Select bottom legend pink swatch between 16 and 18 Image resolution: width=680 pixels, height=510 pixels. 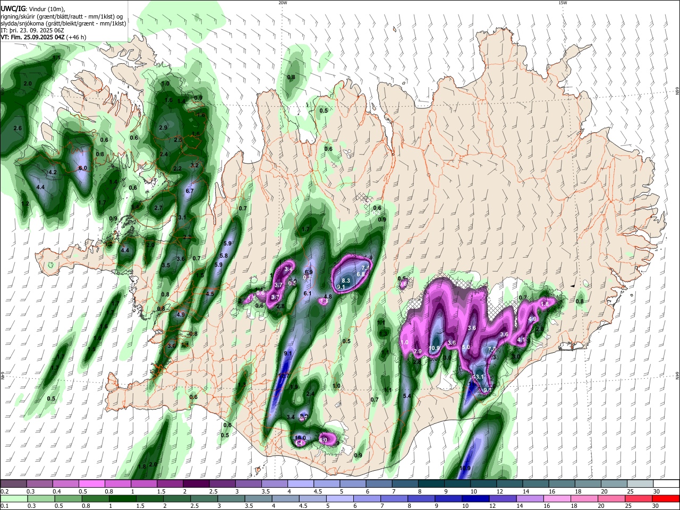click(x=558, y=498)
